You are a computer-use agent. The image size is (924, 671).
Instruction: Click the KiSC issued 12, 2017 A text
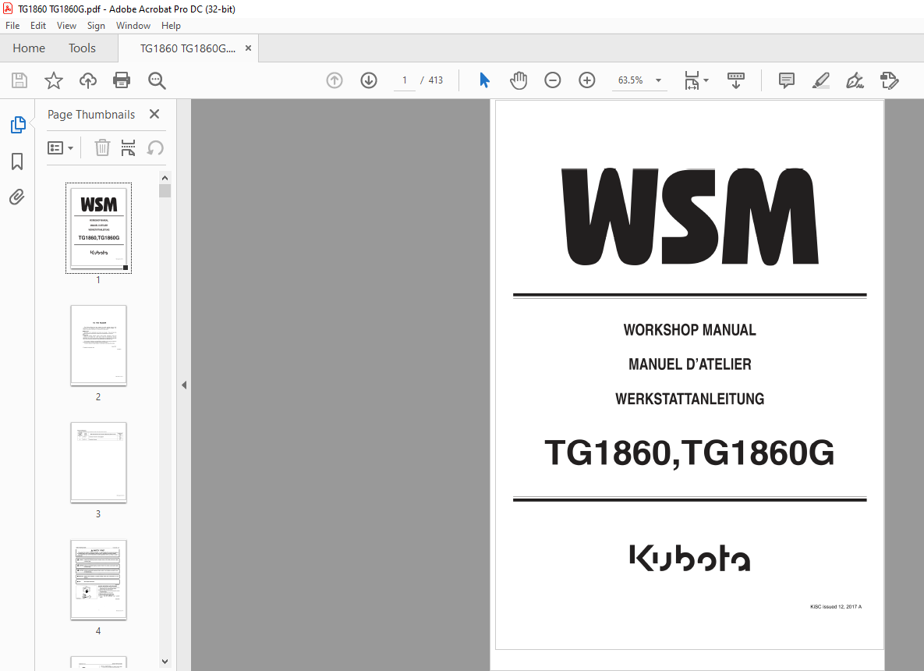click(836, 607)
